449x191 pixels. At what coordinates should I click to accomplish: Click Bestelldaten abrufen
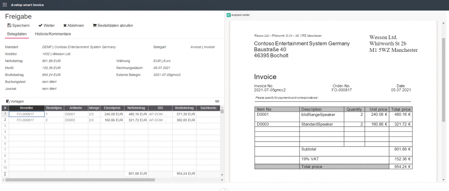[x=112, y=25]
